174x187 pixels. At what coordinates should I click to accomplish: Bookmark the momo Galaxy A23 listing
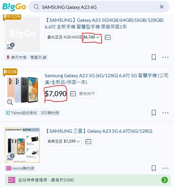tap(154, 168)
